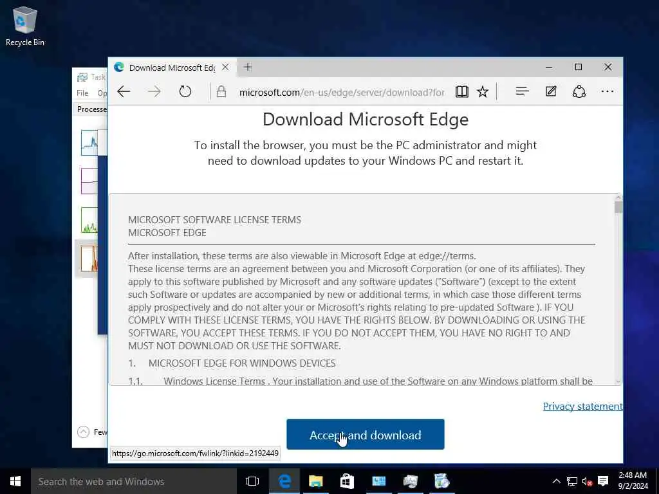Open Action Center notifications icon
This screenshot has width=659, height=494.
point(603,481)
